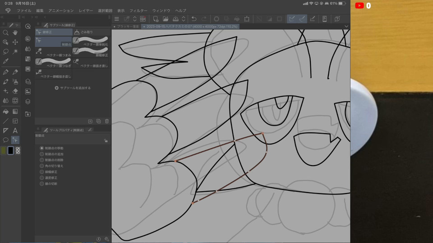Select the Auto select magic wand tool
The width and height of the screenshot is (433, 243).
(15, 51)
